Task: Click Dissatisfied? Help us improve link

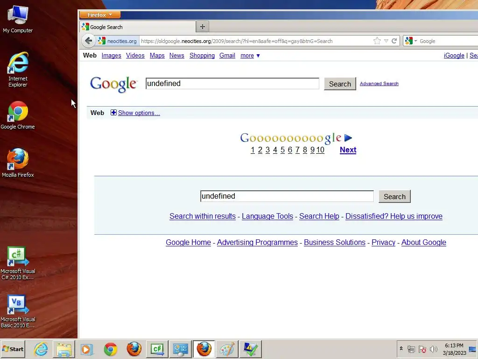Action: point(394,216)
